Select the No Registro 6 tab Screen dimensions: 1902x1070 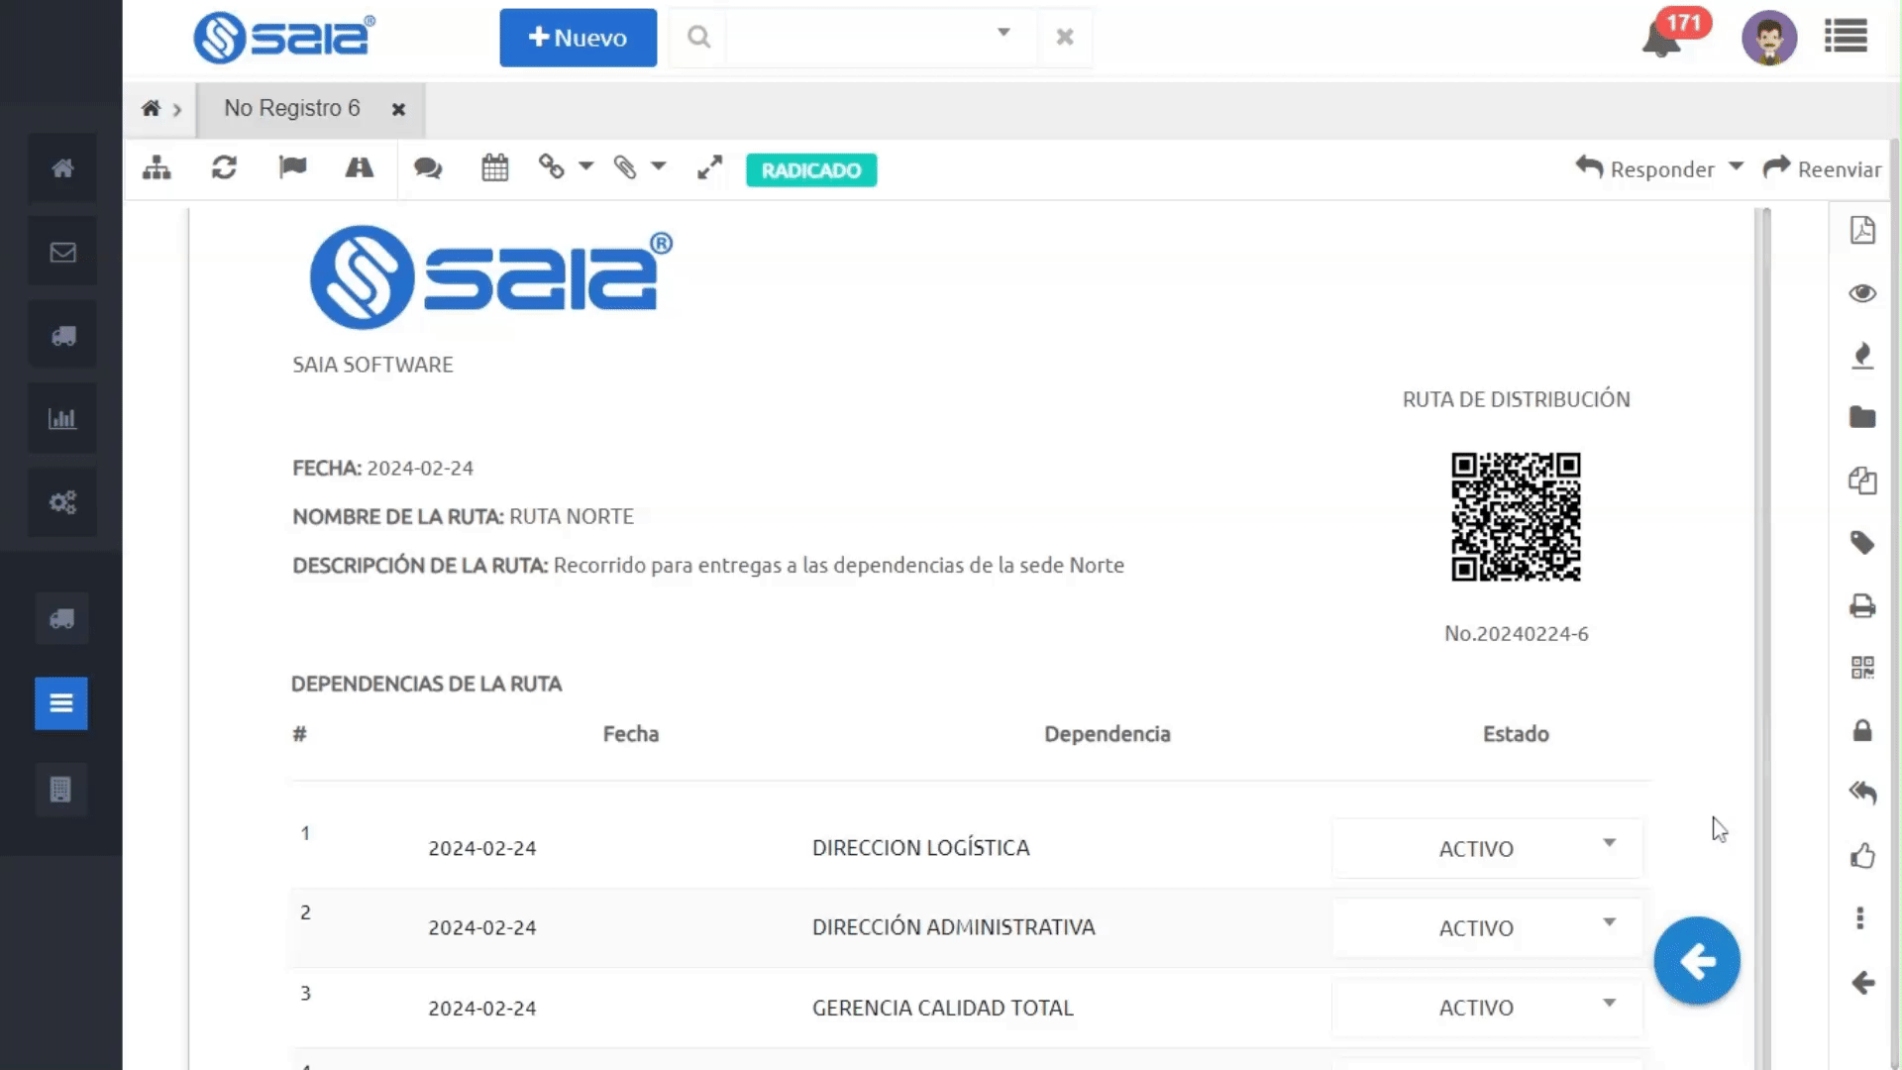292,109
